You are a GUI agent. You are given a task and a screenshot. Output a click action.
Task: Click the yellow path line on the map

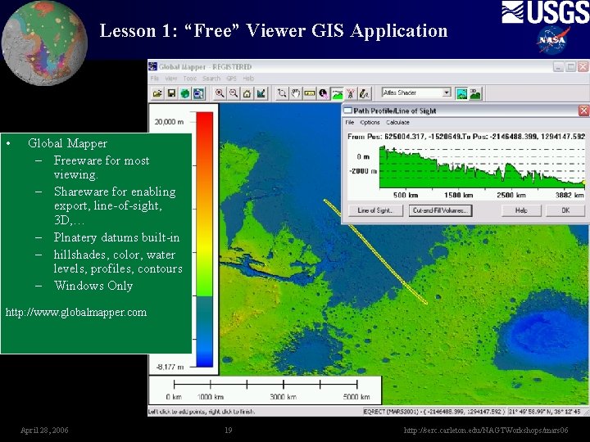(x=375, y=251)
